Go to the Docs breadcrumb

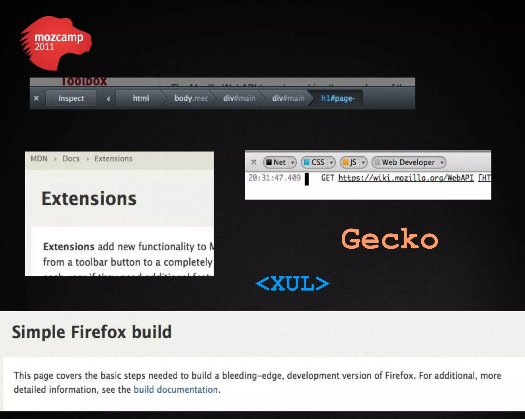71,159
